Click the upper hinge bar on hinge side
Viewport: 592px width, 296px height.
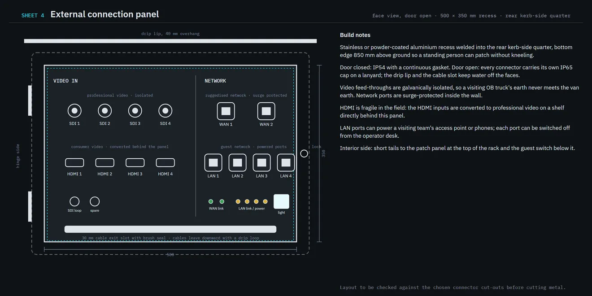click(x=30, y=100)
